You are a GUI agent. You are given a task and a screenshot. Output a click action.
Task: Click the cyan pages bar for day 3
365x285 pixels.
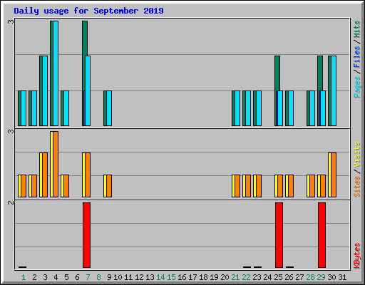click(x=45, y=90)
